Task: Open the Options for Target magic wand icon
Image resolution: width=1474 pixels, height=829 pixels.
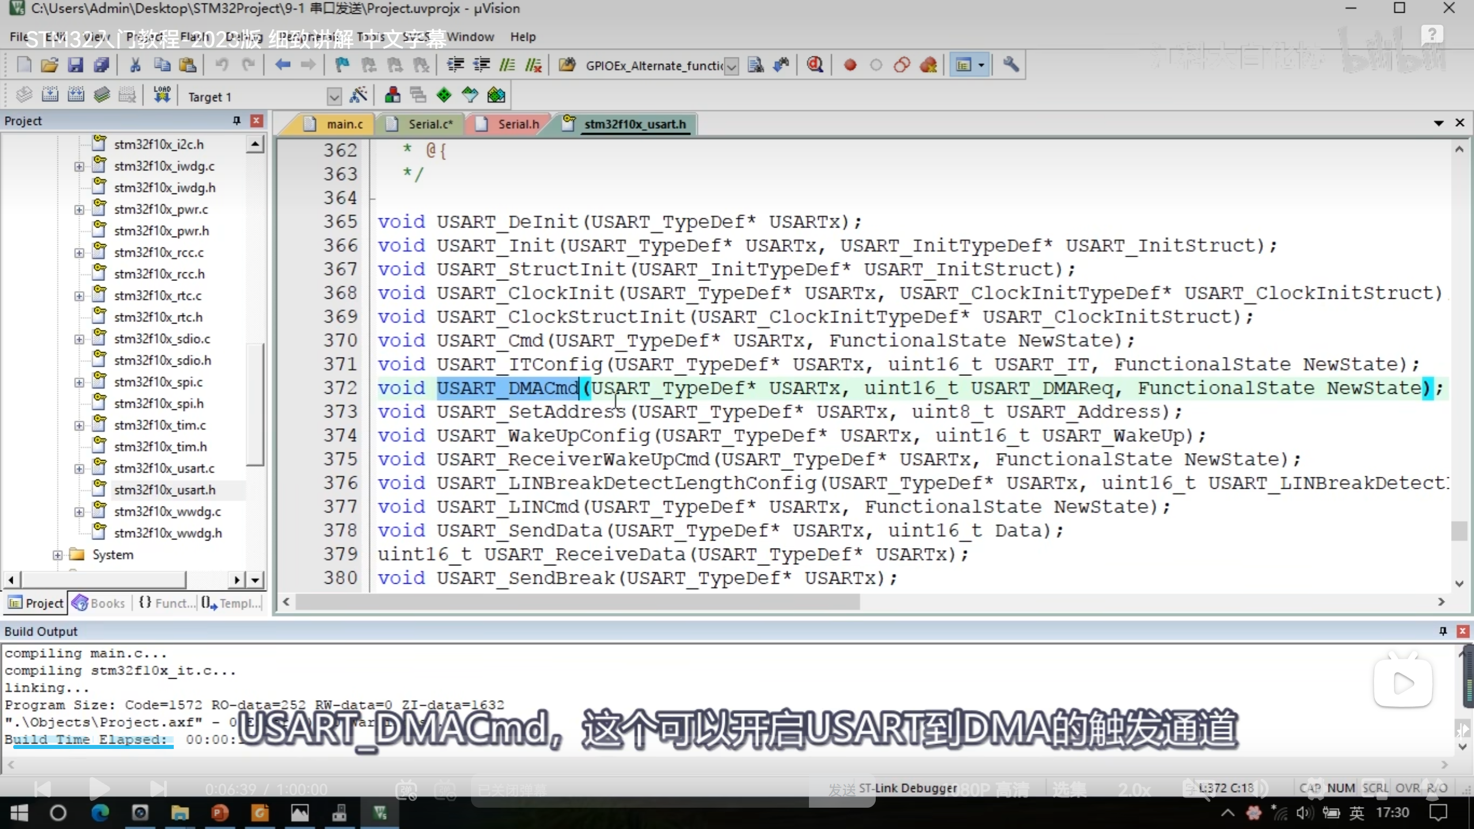Action: click(x=358, y=96)
